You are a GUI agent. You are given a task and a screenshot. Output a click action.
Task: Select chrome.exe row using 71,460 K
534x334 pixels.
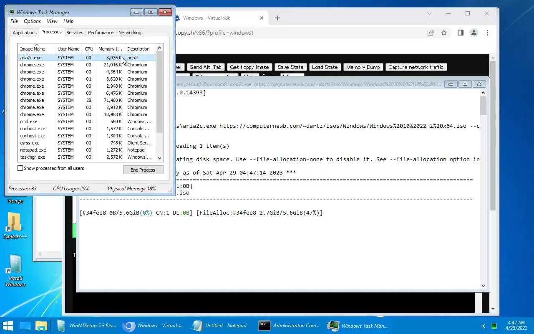tap(87, 100)
